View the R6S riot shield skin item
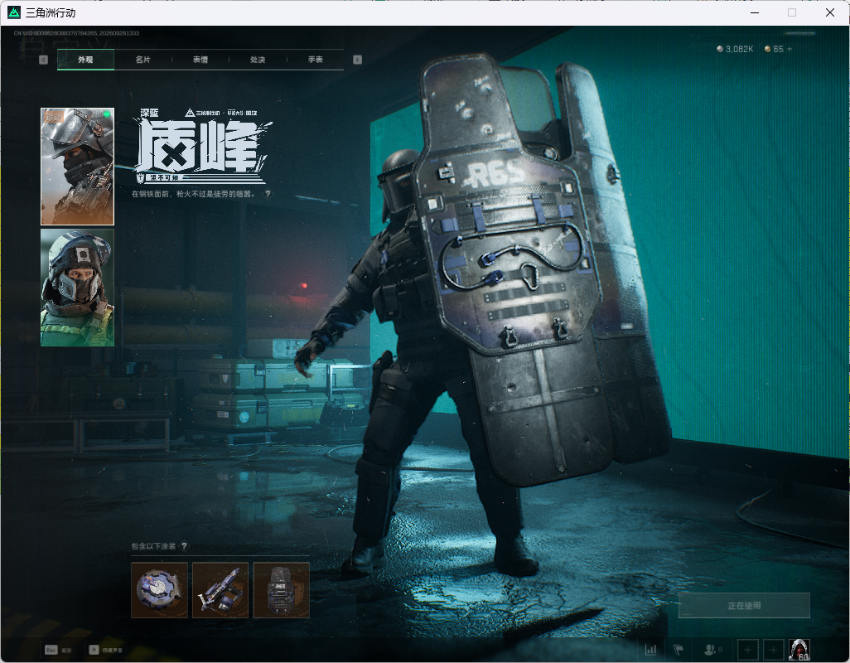 coord(282,590)
